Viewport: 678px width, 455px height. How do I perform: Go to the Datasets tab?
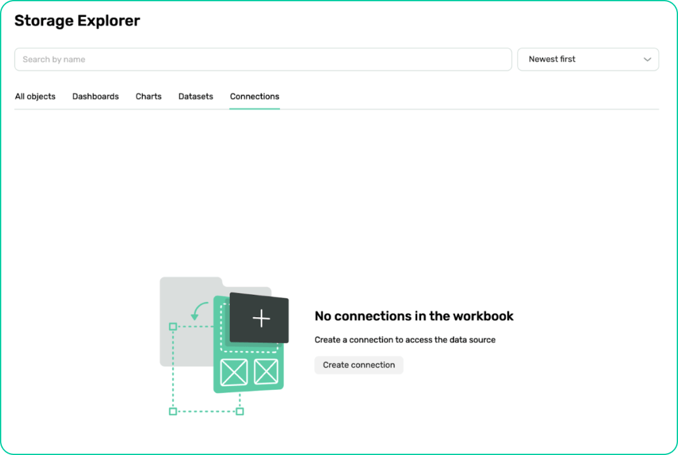(x=195, y=96)
